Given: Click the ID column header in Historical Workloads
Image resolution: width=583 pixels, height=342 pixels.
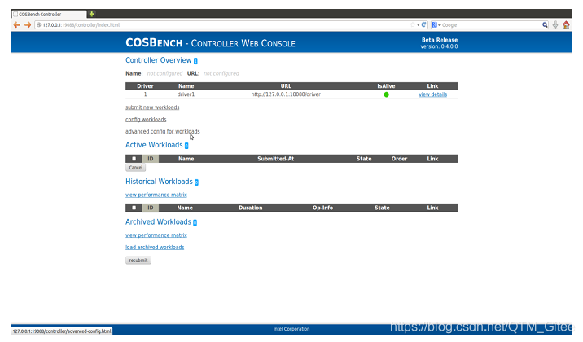Looking at the screenshot, I should (151, 208).
